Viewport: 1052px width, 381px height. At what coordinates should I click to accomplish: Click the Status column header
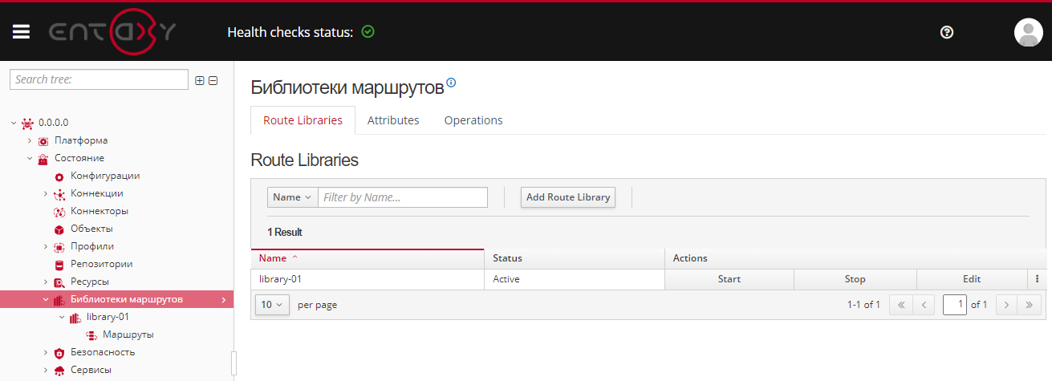pyautogui.click(x=575, y=258)
